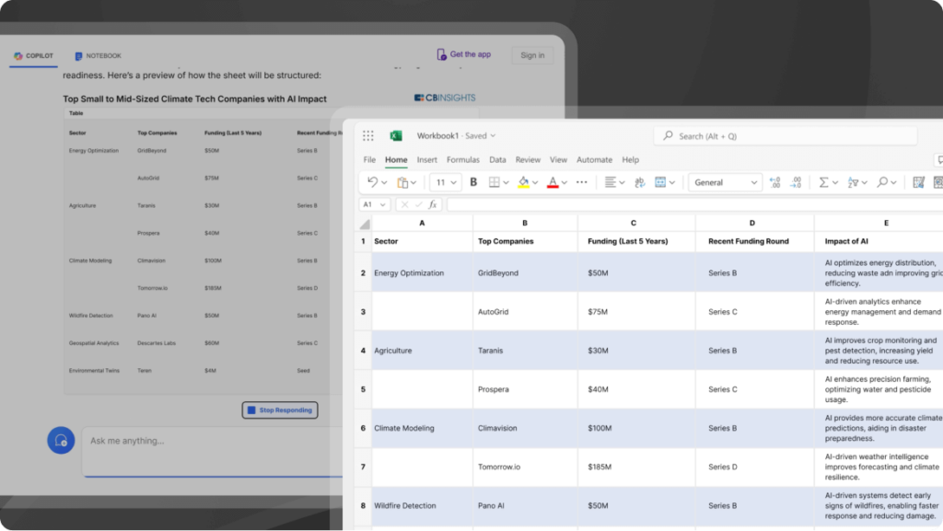Click the insert function fx icon
The height and width of the screenshot is (531, 943).
coord(432,204)
